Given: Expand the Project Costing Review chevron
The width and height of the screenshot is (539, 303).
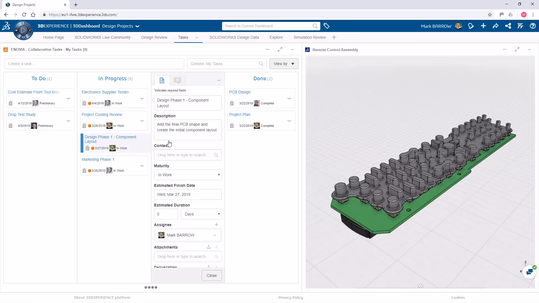Looking at the screenshot, I should [x=142, y=121].
